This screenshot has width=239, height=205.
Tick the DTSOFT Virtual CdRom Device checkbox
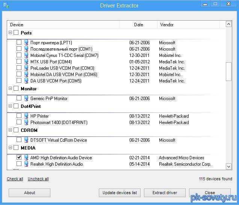coord(19,139)
